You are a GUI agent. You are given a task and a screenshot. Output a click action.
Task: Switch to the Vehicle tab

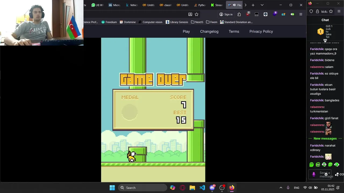click(131, 5)
